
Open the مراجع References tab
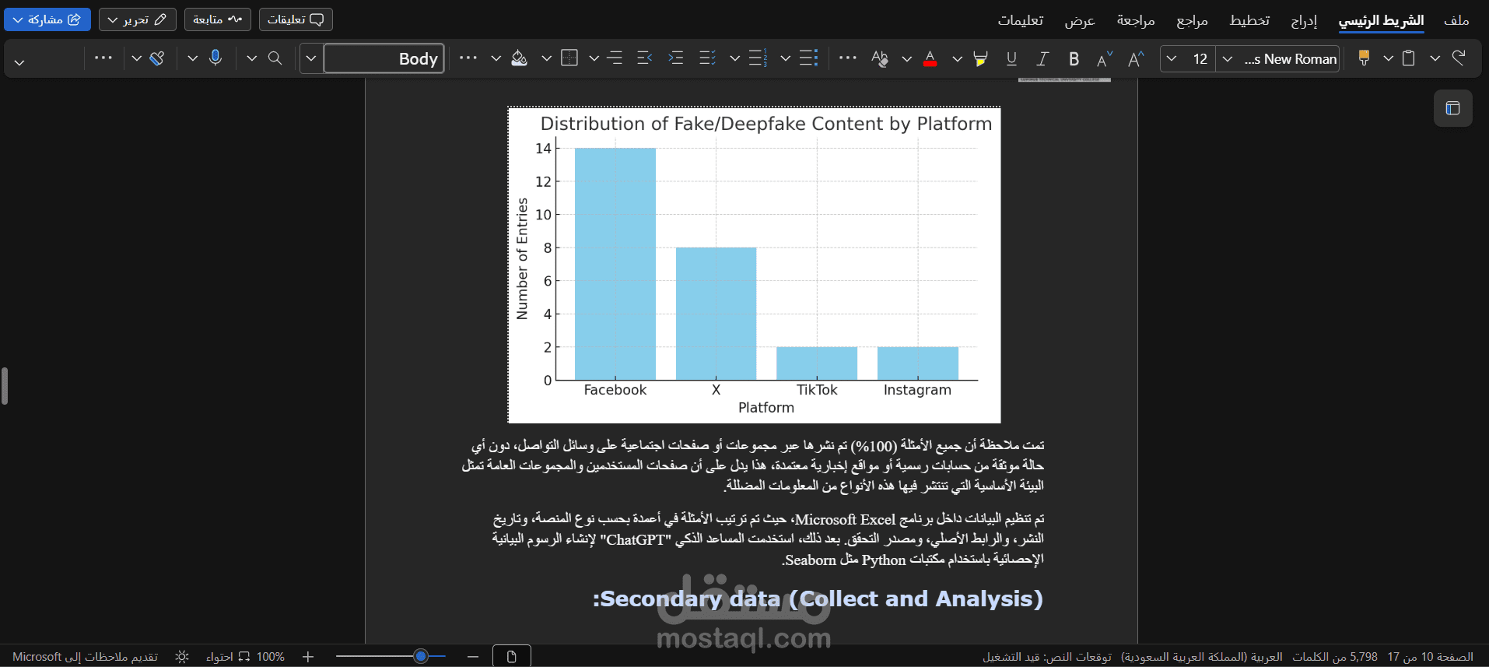coord(1192,20)
